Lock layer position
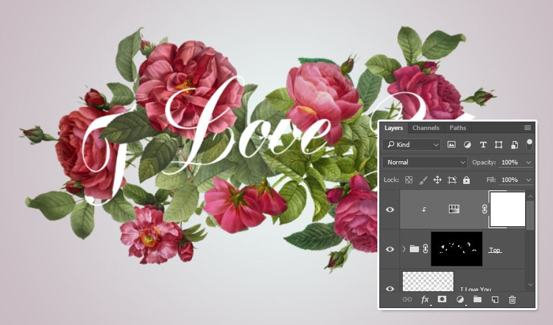Viewport: 553px width, 325px height. coord(437,180)
